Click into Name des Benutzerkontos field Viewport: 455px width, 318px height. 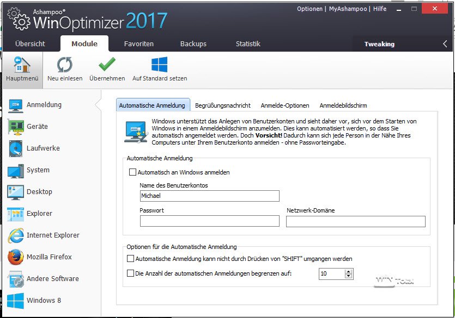[209, 196]
